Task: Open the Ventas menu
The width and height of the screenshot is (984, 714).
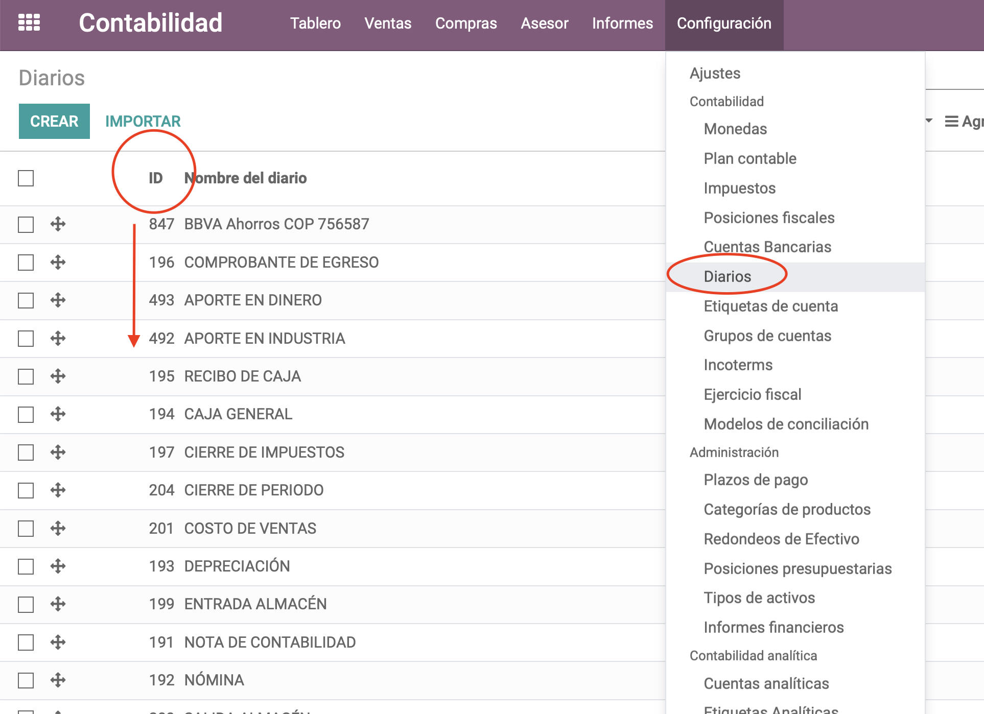Action: [388, 23]
